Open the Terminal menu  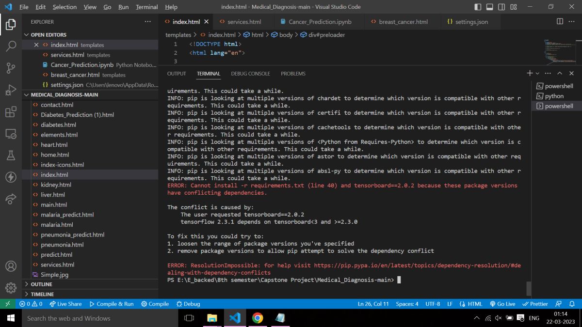click(x=146, y=7)
